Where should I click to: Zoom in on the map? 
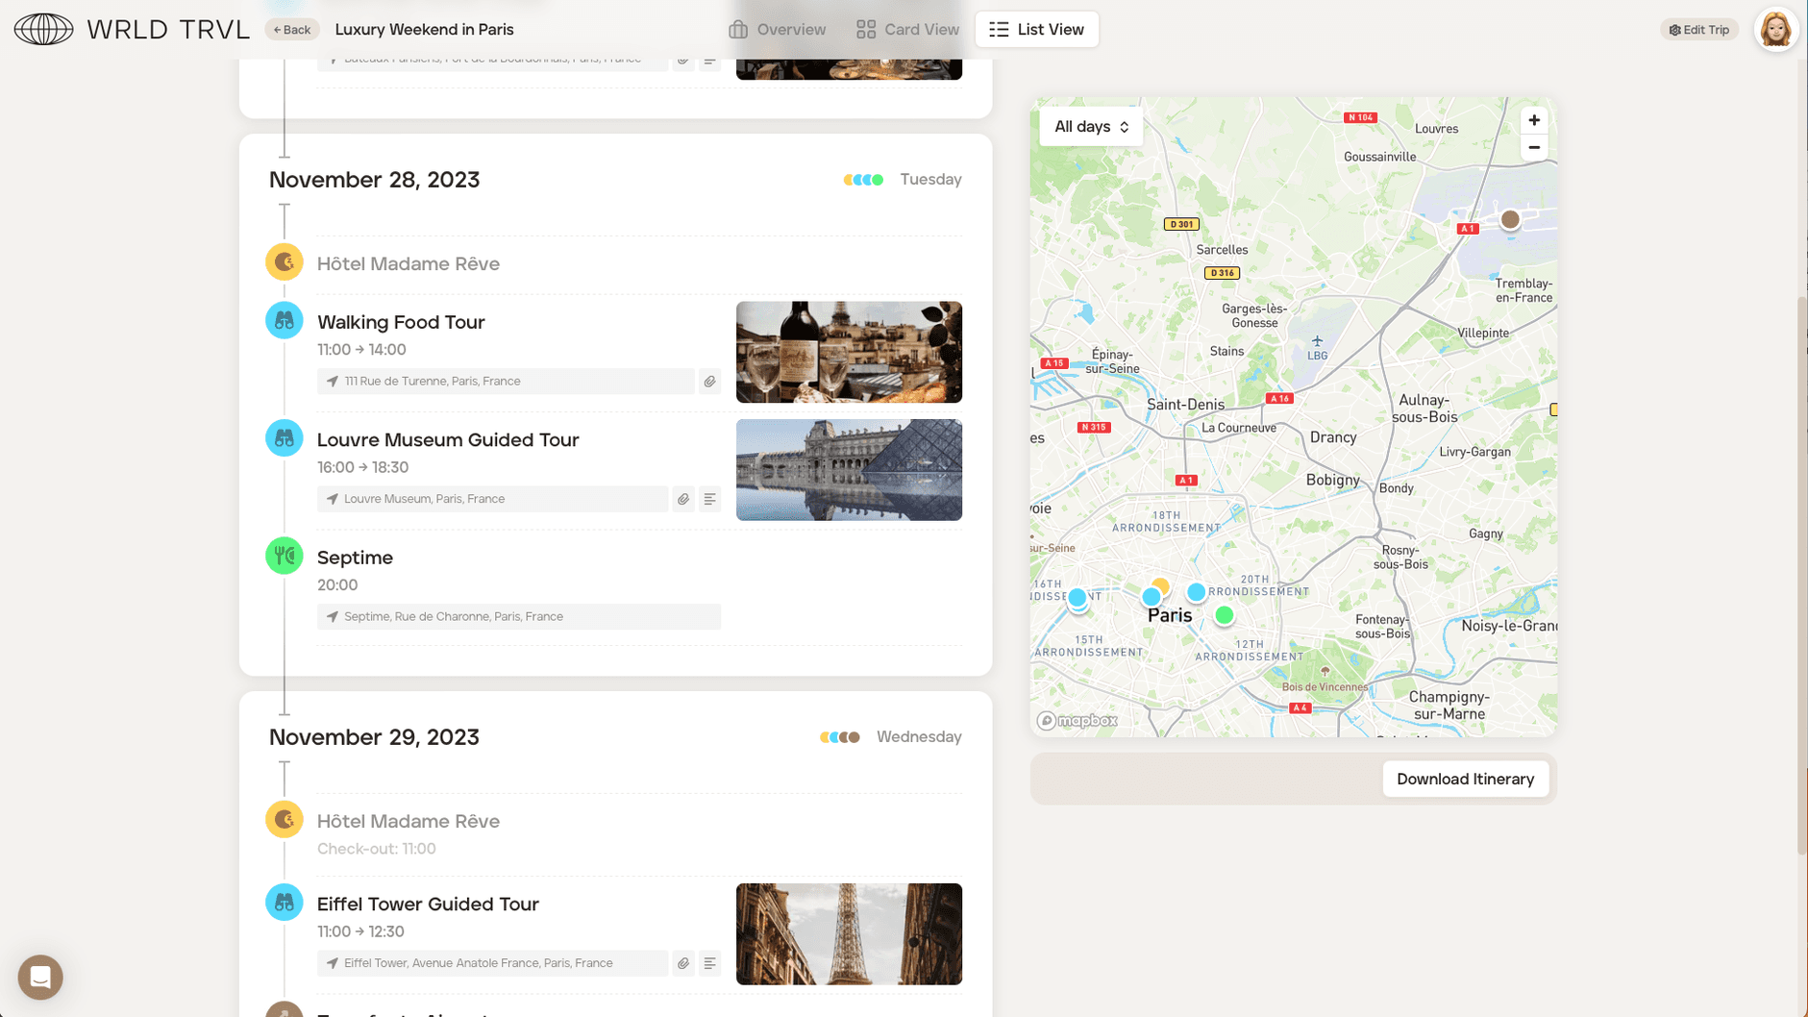(x=1534, y=120)
